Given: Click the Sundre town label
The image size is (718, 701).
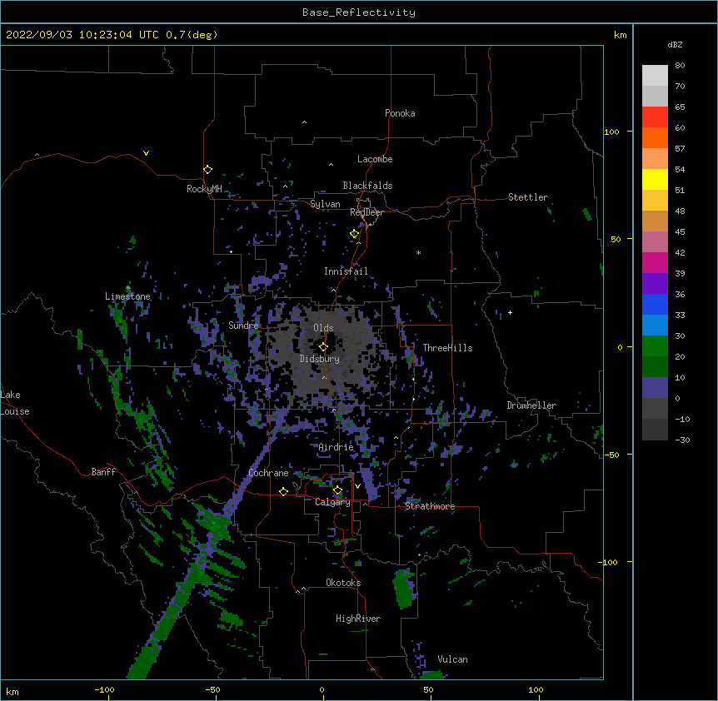Looking at the screenshot, I should tap(243, 326).
